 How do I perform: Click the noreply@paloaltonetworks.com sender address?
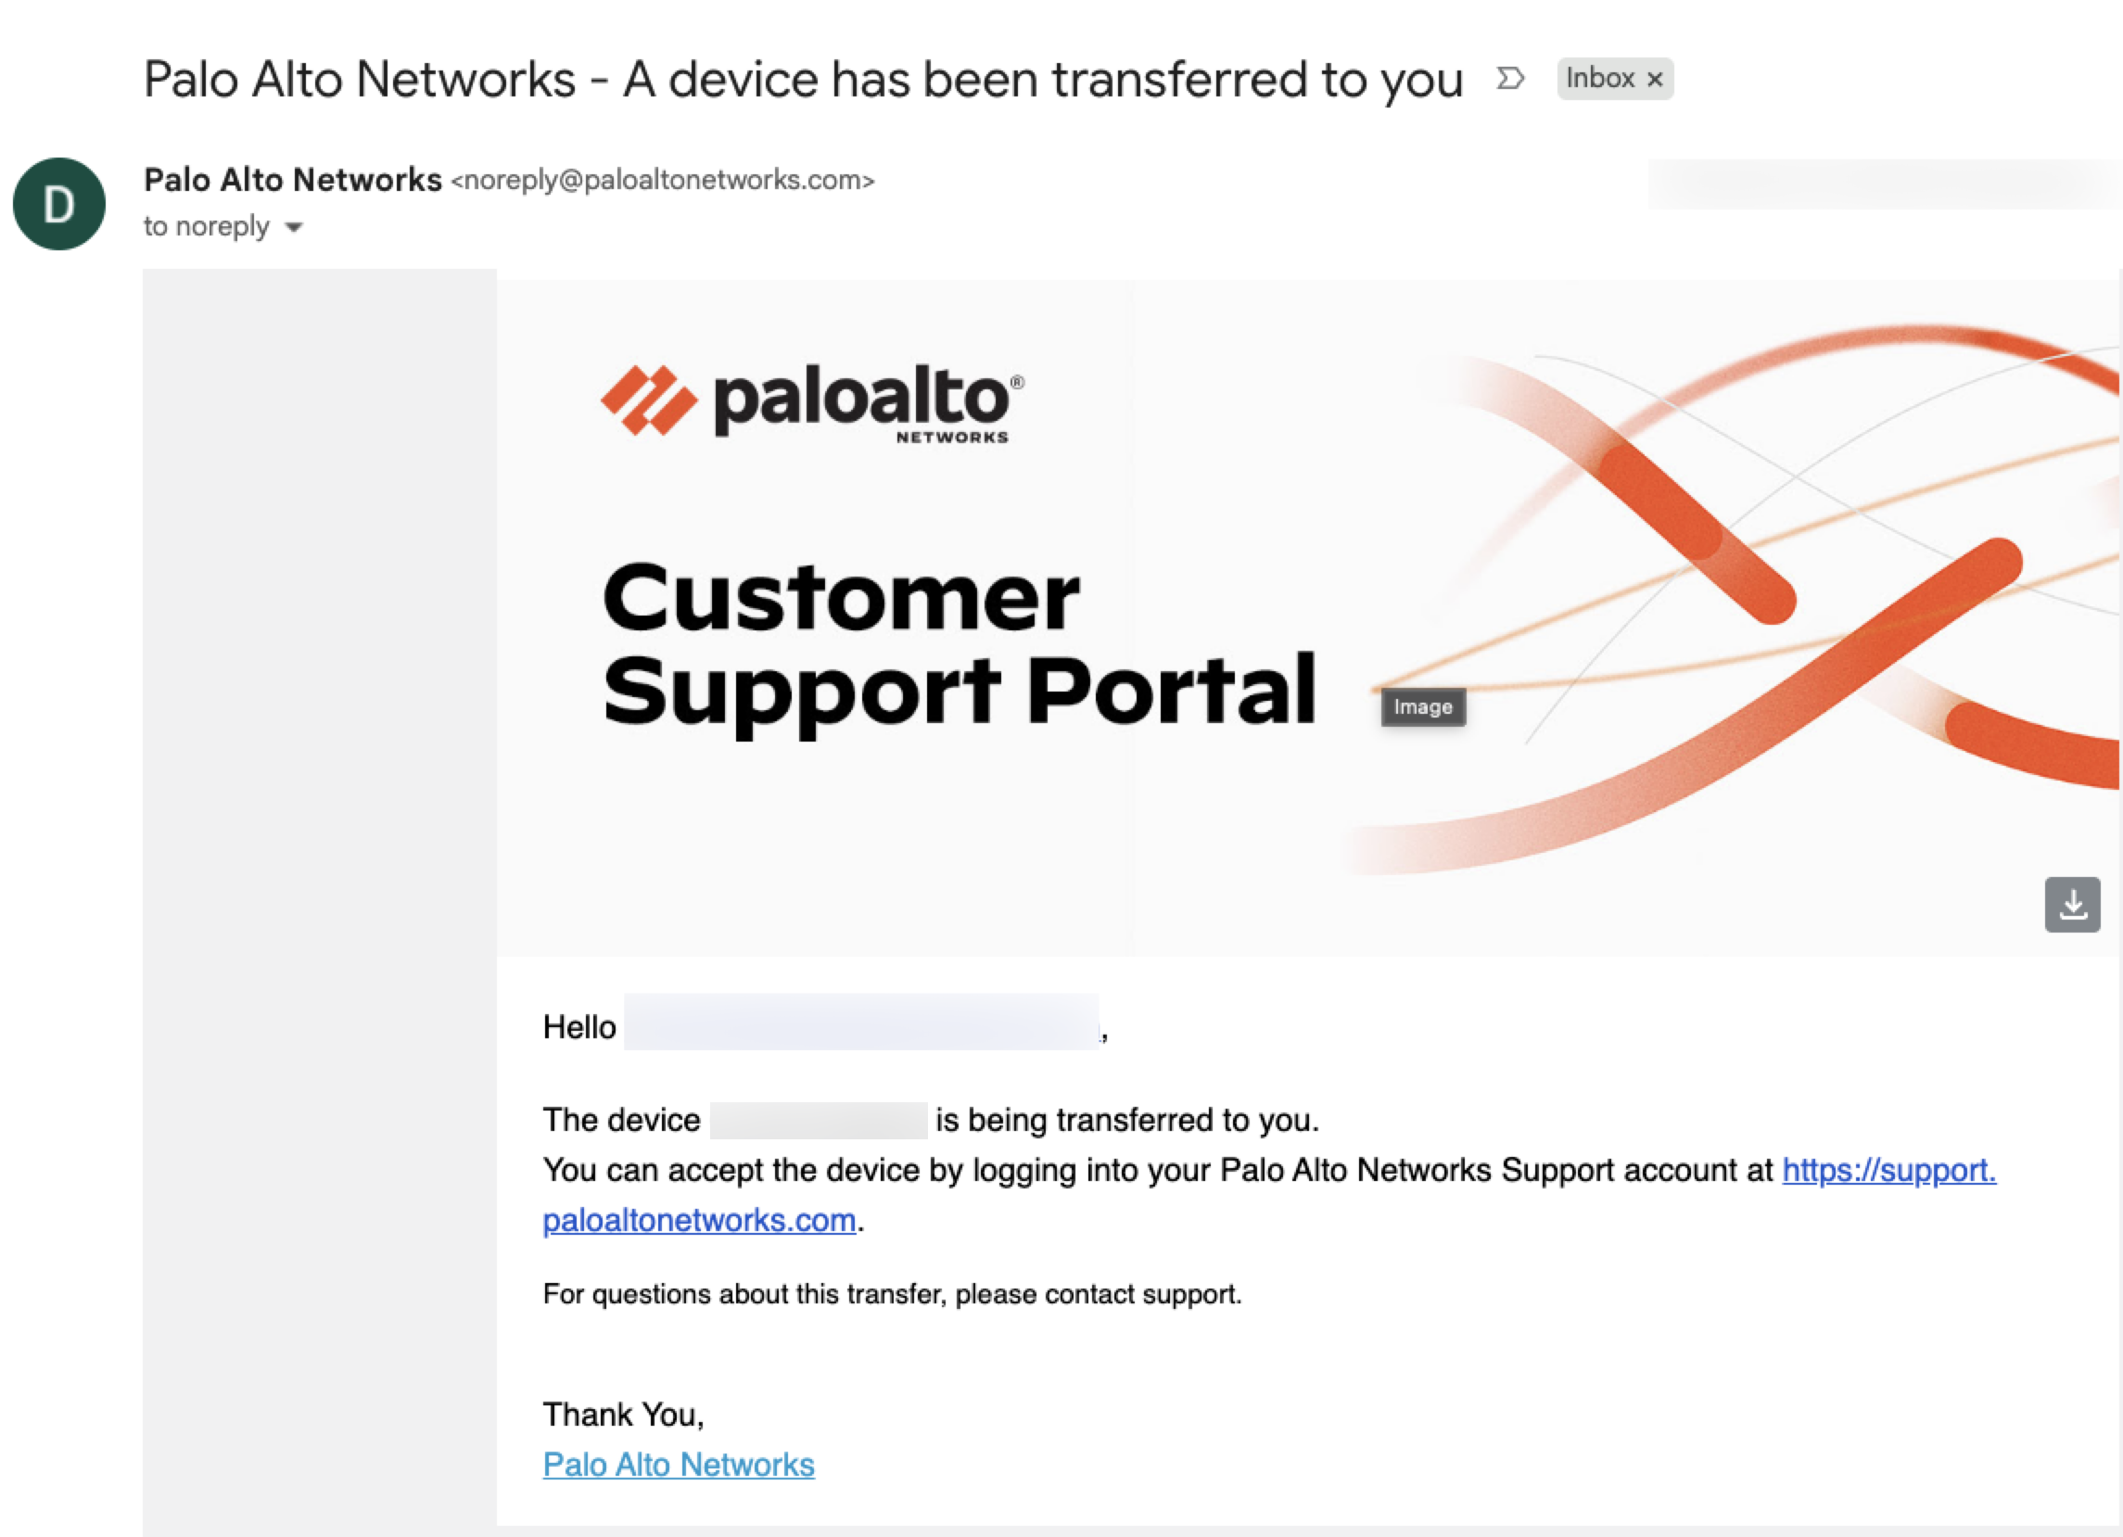pos(663,180)
